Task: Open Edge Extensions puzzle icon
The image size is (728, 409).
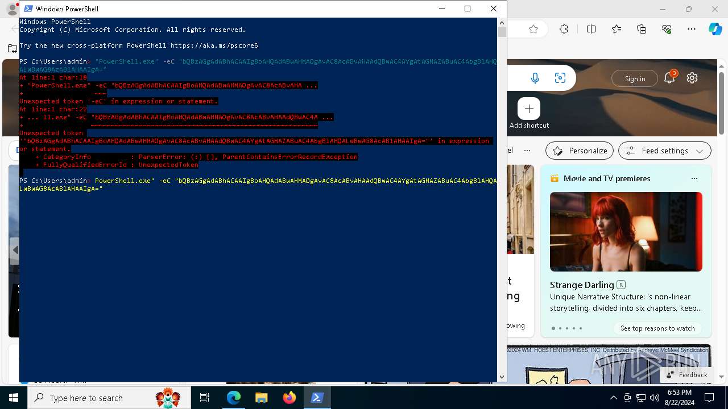Action: click(x=564, y=29)
